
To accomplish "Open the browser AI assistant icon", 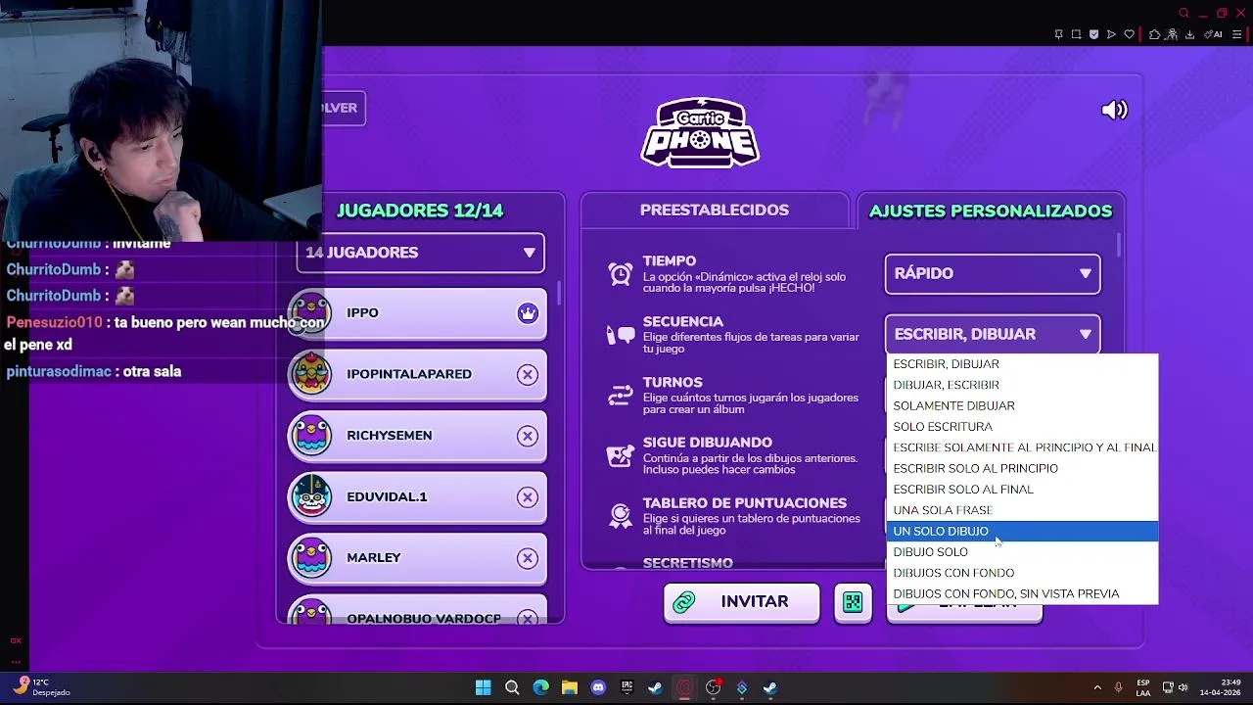I will 1214,34.
